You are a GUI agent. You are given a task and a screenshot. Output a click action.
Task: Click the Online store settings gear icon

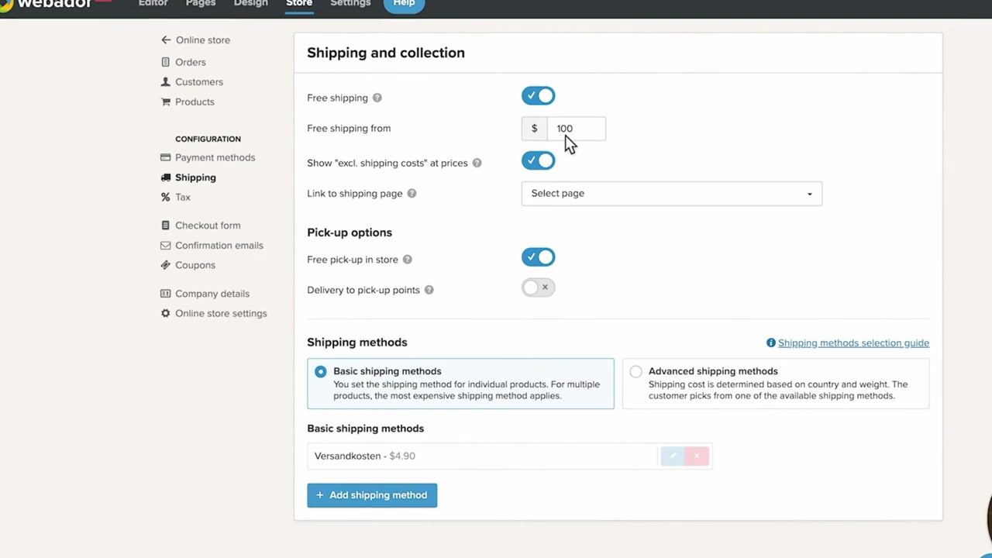pos(165,313)
